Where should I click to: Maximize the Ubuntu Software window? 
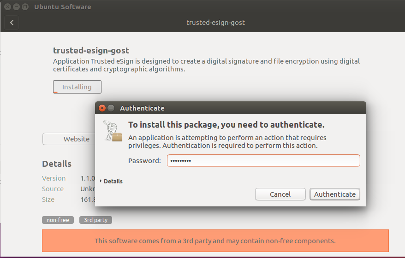pos(24,7)
